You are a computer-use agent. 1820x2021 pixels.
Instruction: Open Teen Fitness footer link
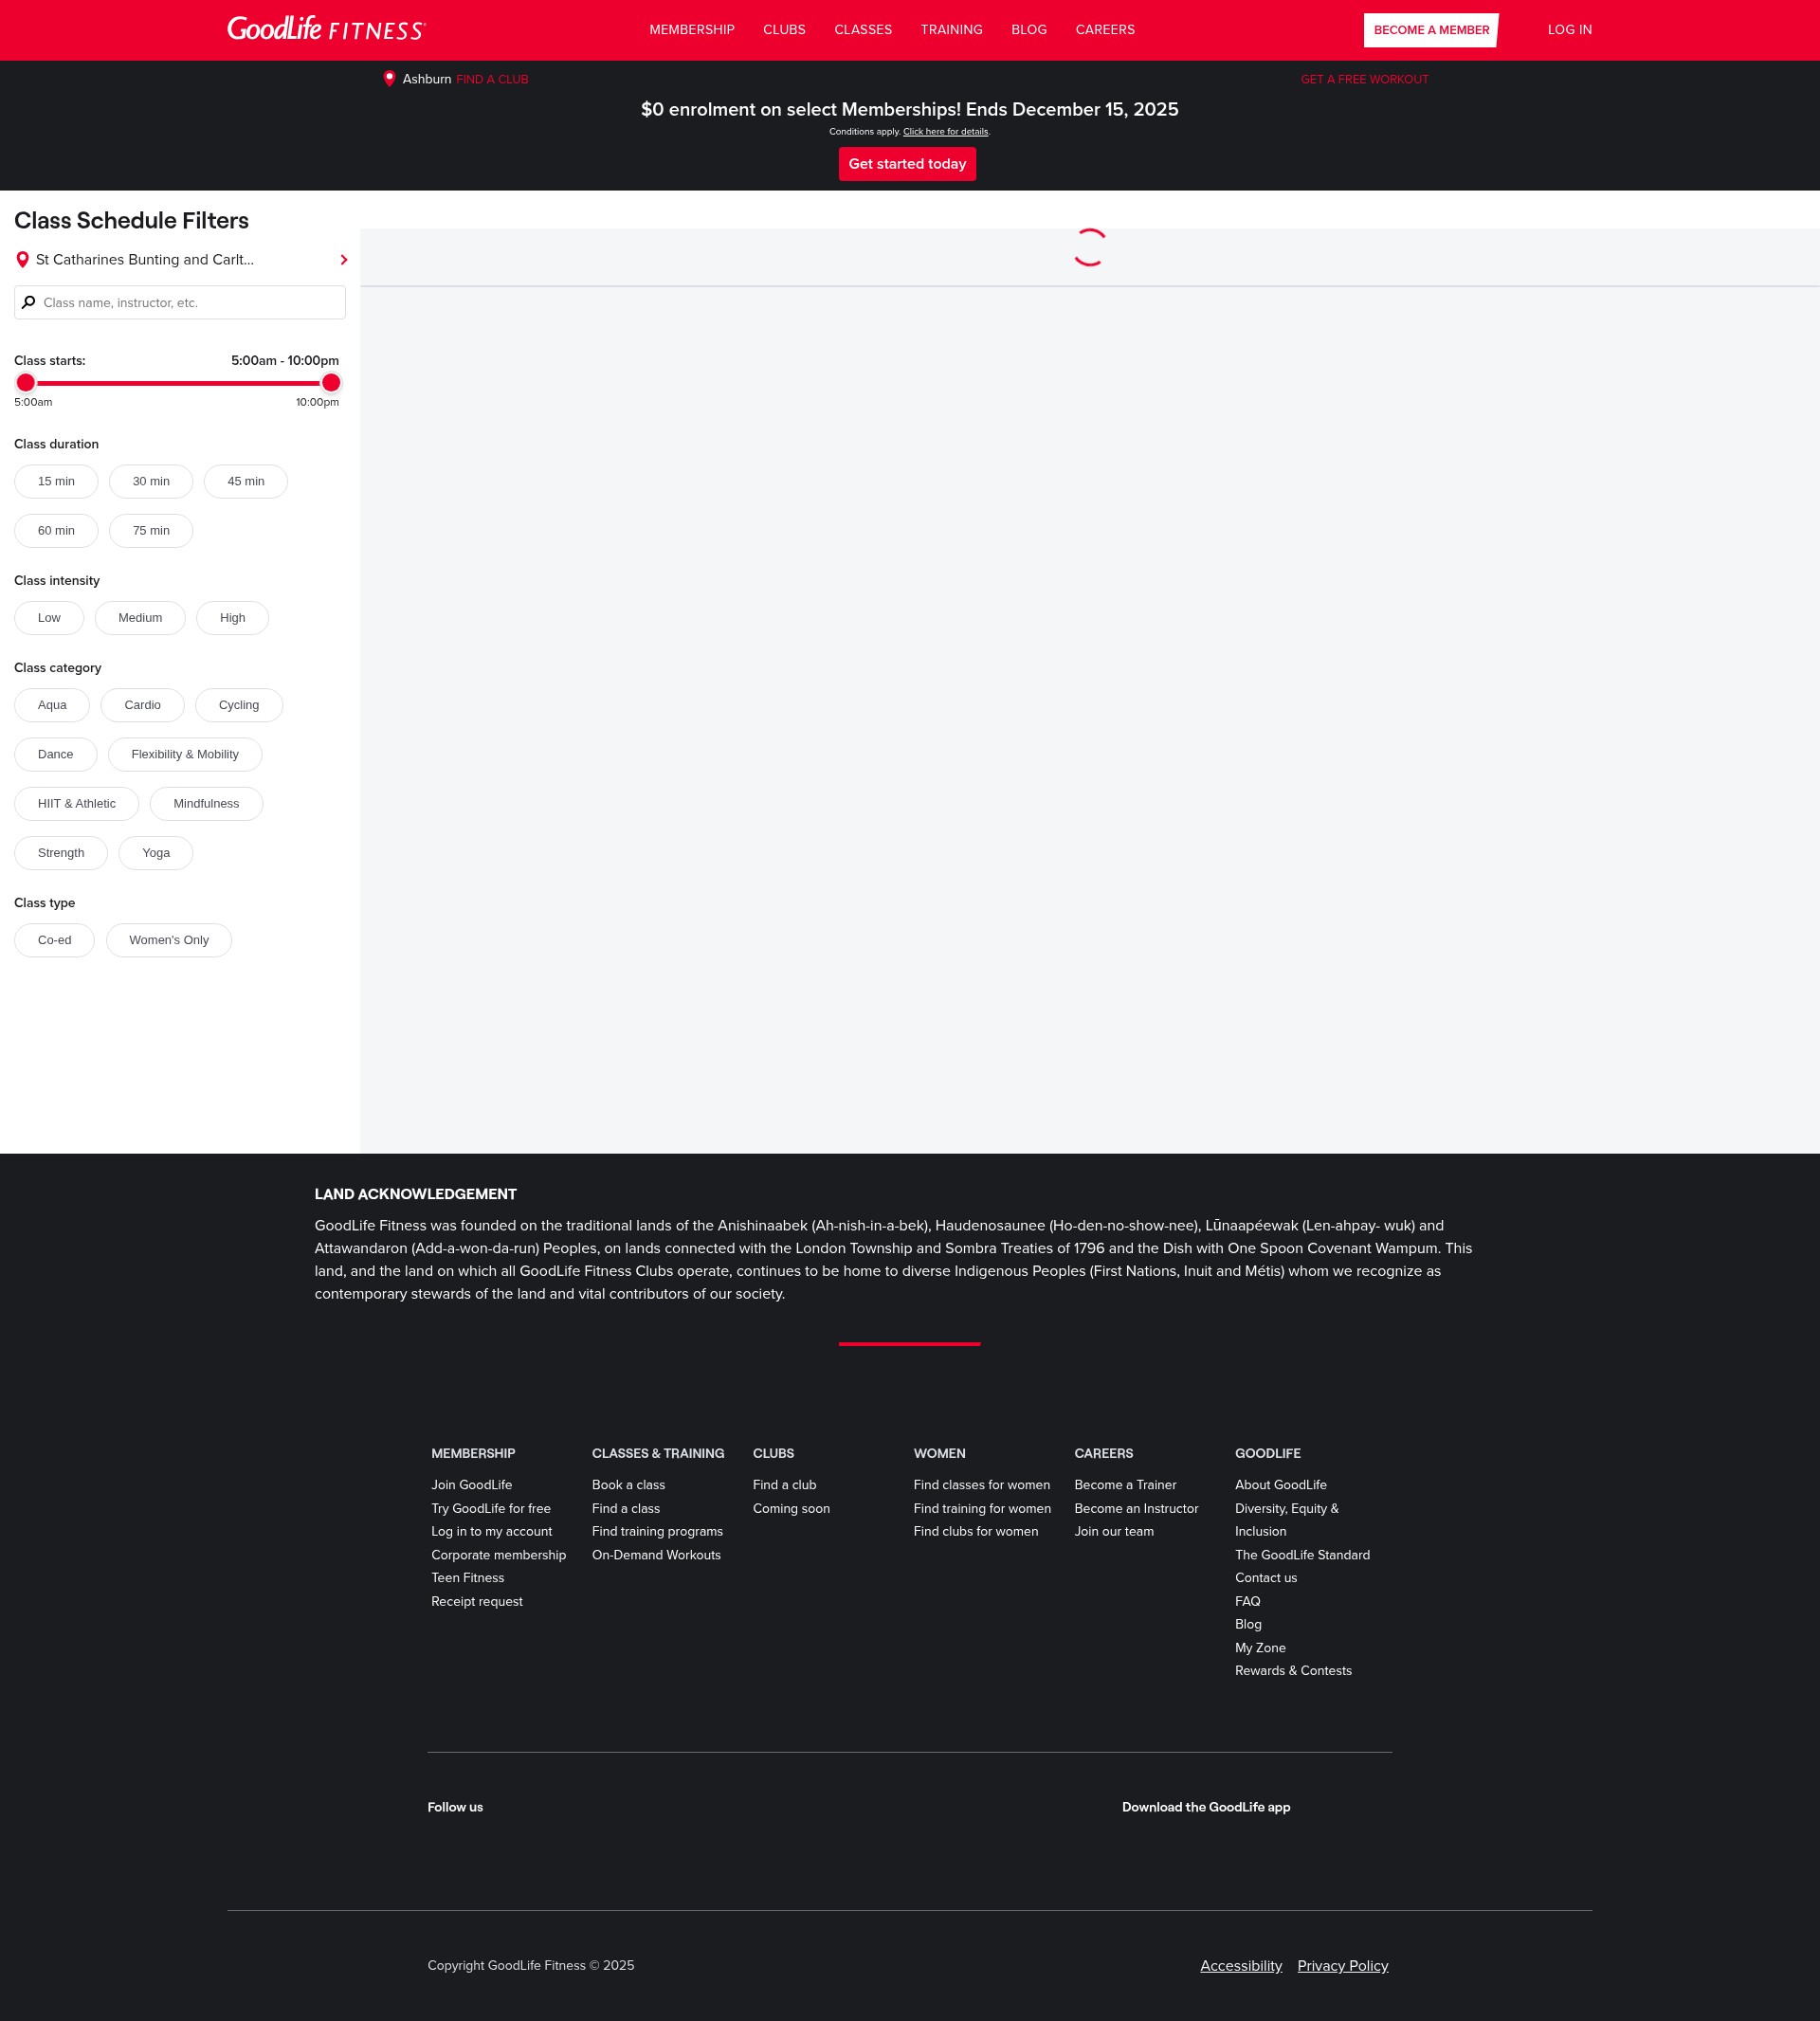click(467, 1578)
